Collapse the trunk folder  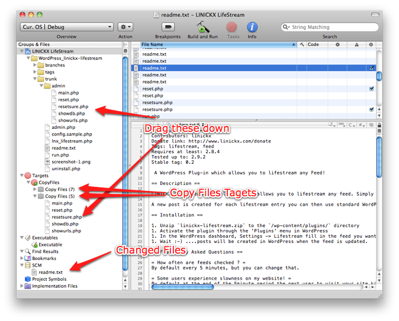[x=35, y=79]
